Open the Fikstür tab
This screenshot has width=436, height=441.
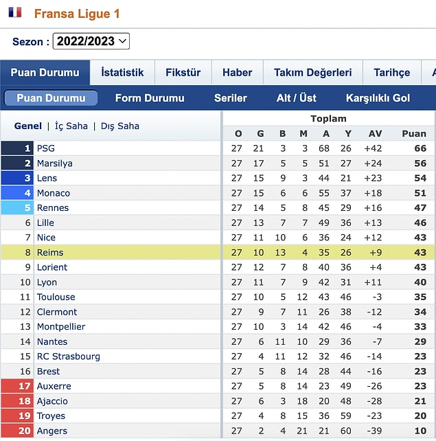[x=183, y=72]
